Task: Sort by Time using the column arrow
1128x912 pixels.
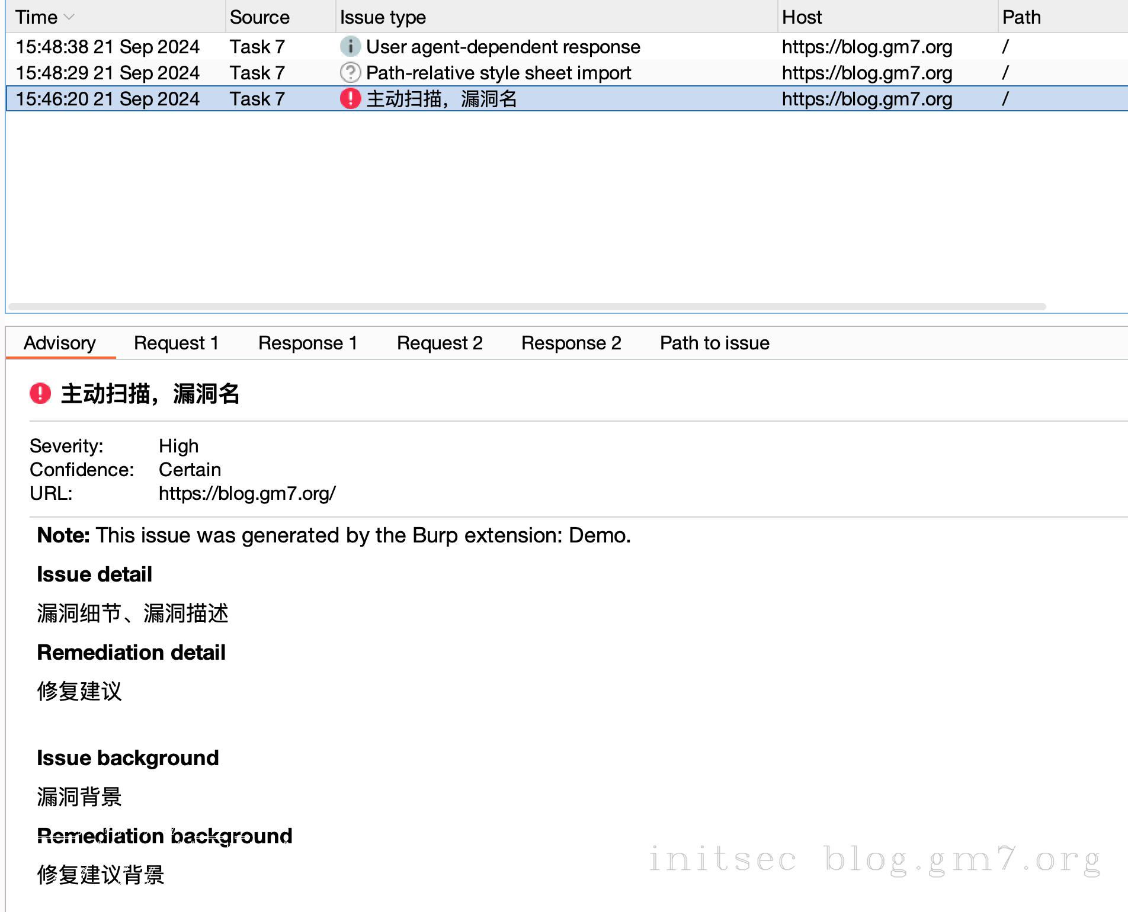Action: [69, 17]
